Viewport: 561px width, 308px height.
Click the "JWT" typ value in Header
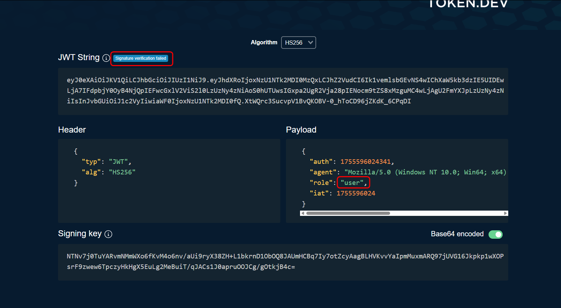(118, 162)
